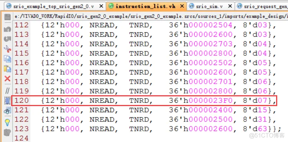Click the file icon on srio_sim.v tab
This screenshot has height=142, width=288.
(x=191, y=6)
